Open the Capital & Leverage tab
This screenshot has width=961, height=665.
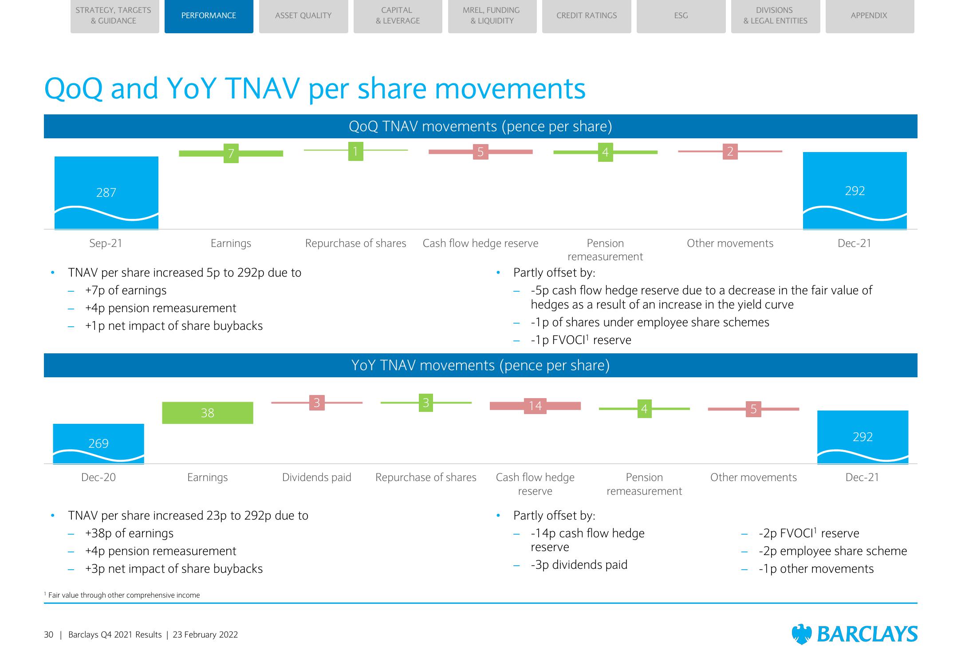[398, 16]
